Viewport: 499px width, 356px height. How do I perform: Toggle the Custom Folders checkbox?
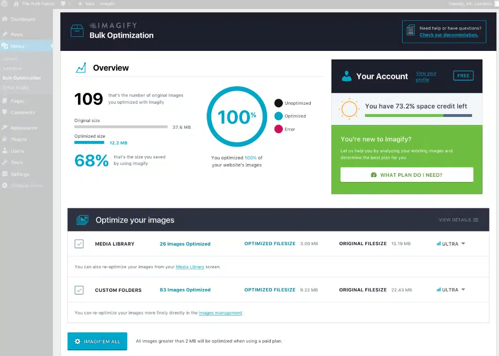click(x=79, y=290)
